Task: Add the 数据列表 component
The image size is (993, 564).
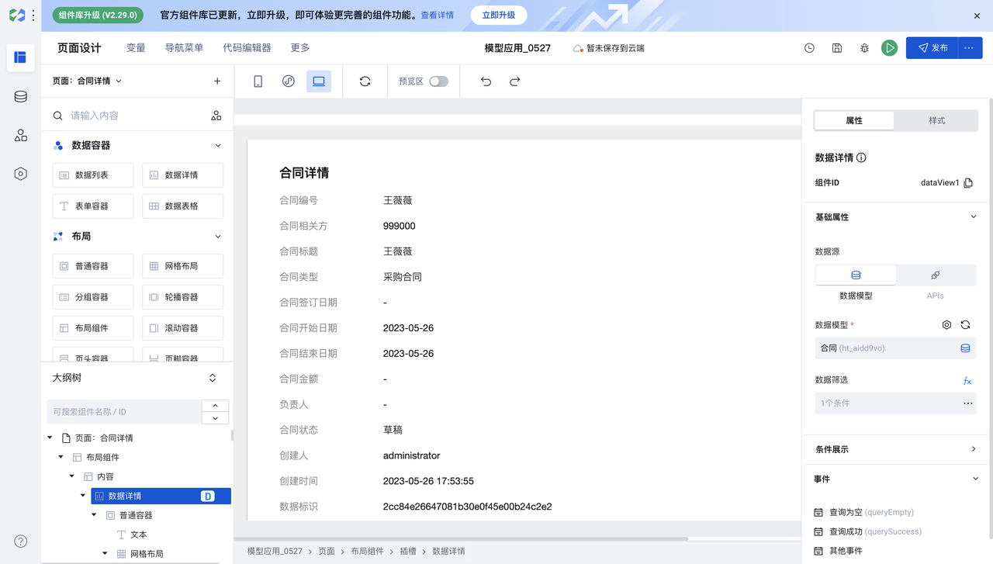Action: 93,175
